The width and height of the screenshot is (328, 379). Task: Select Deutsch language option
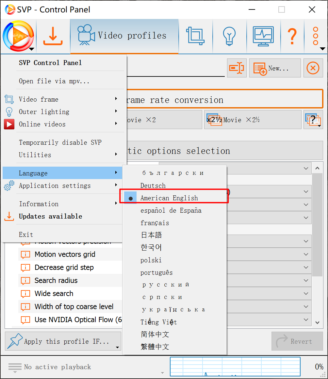174,185
